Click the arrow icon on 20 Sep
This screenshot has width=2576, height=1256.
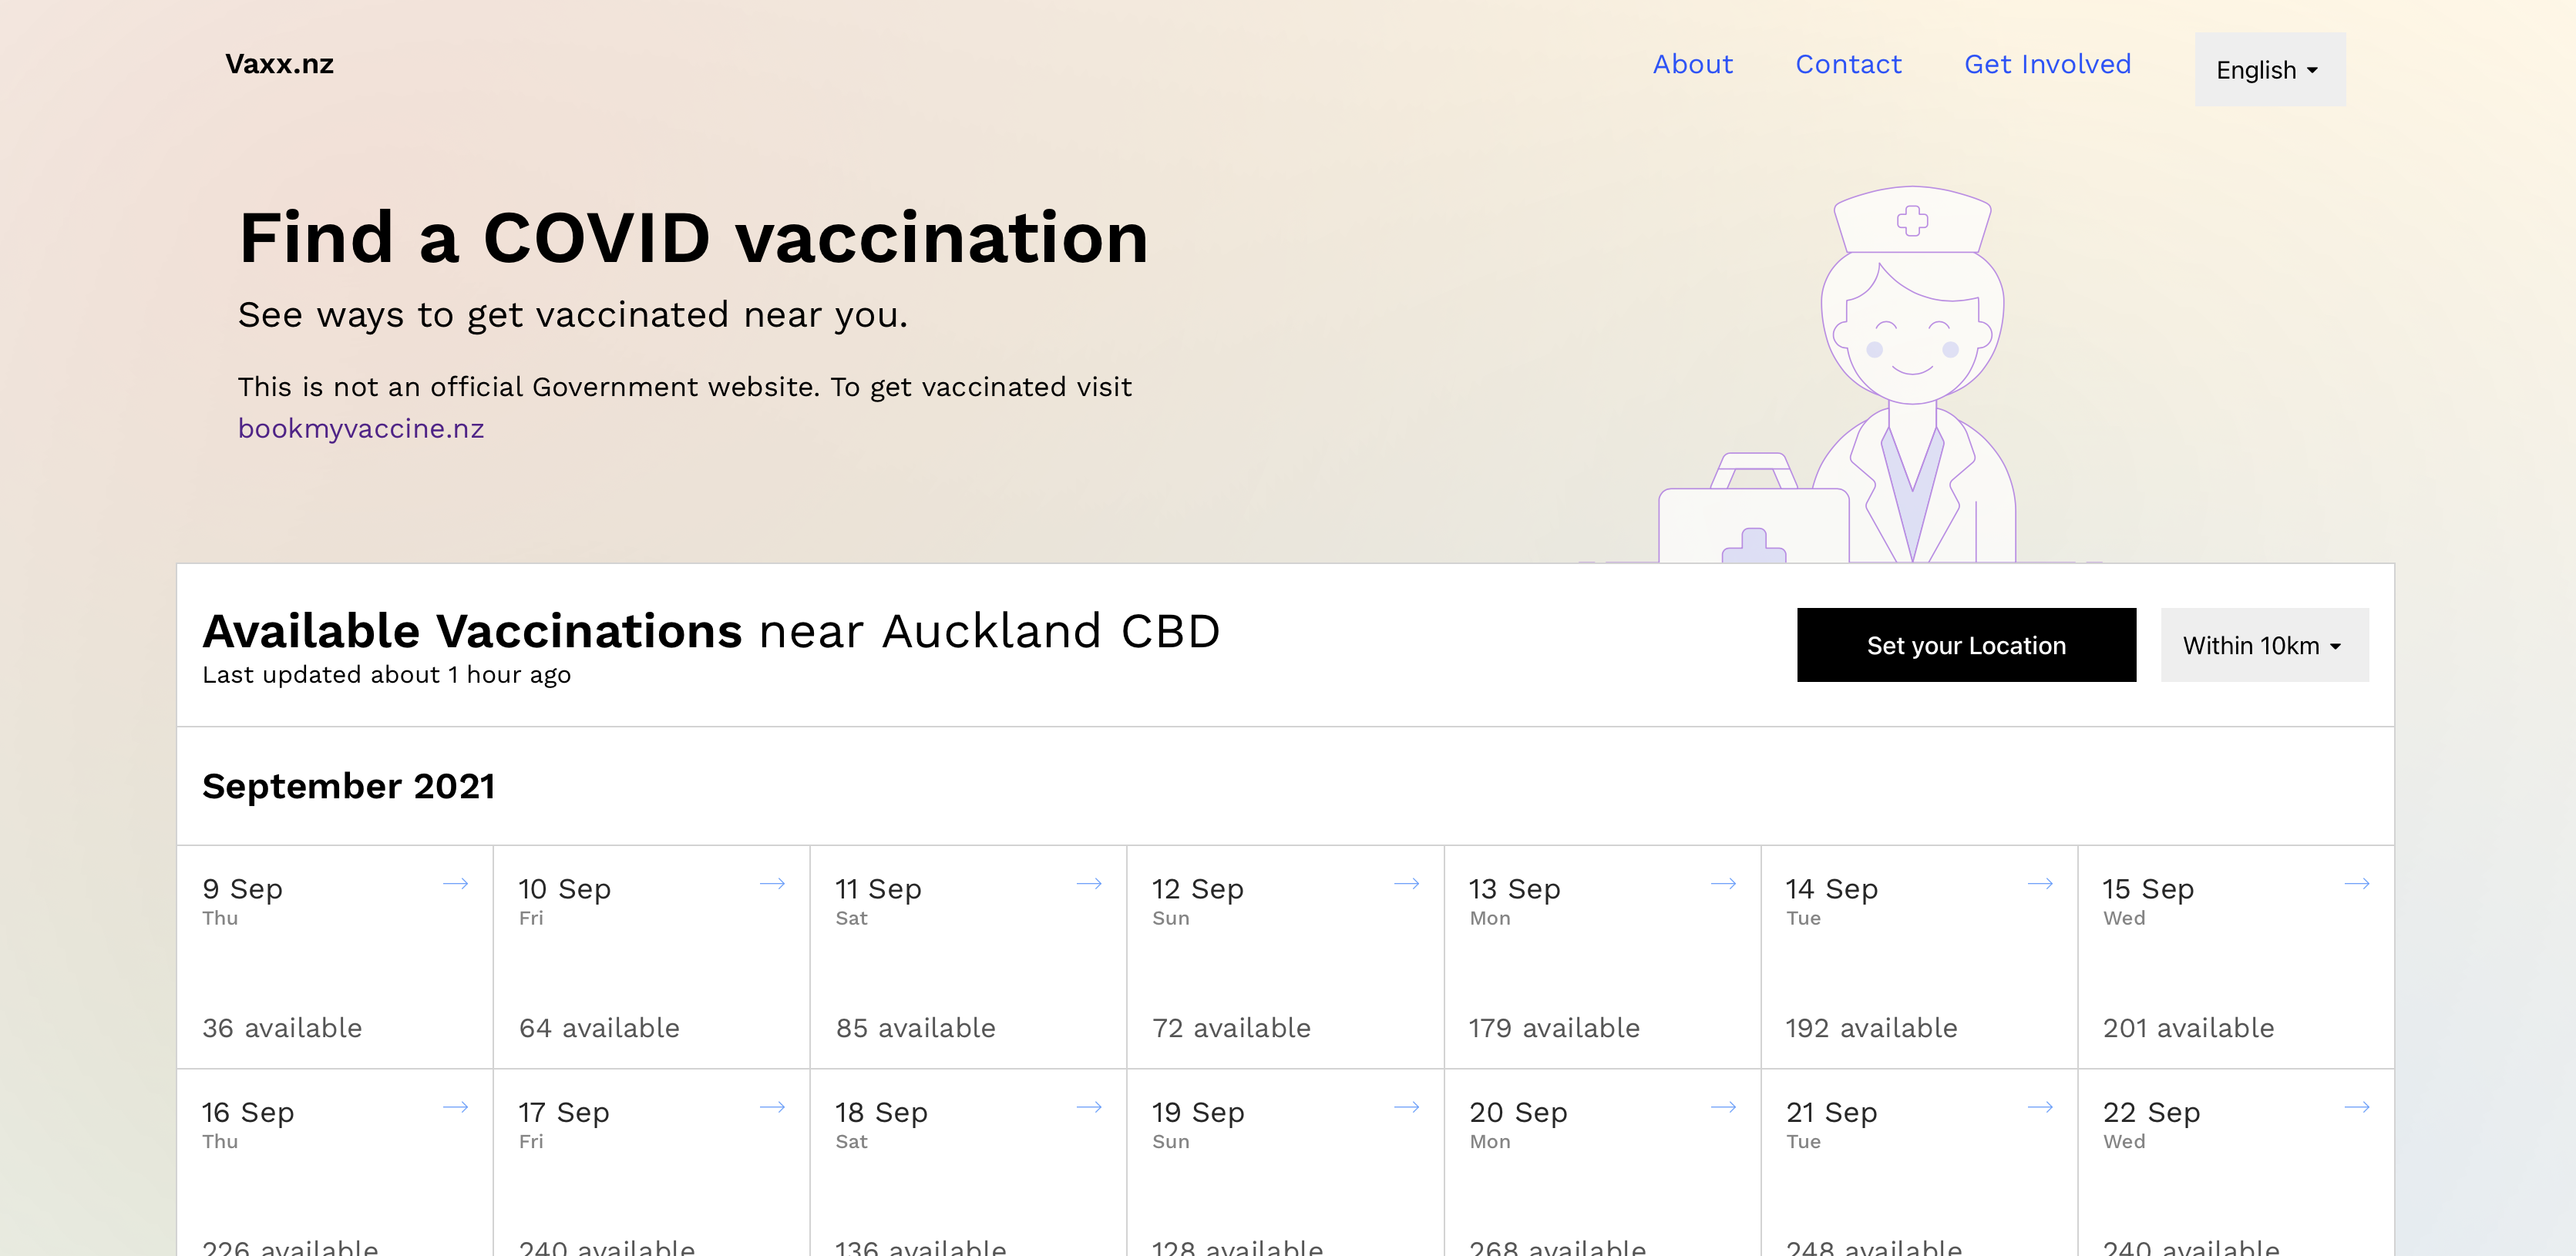coord(1723,1107)
